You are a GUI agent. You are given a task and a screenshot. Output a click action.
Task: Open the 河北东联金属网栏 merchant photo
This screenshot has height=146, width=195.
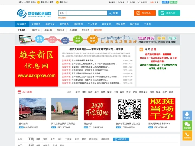pos(65,109)
